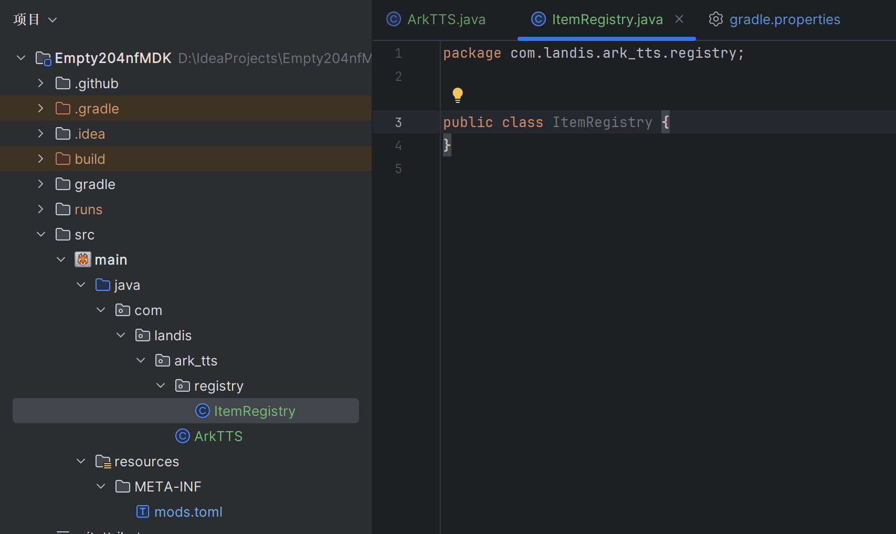Click the gear icon on gradle.properties tab
Viewport: 896px width, 534px height.
point(716,19)
